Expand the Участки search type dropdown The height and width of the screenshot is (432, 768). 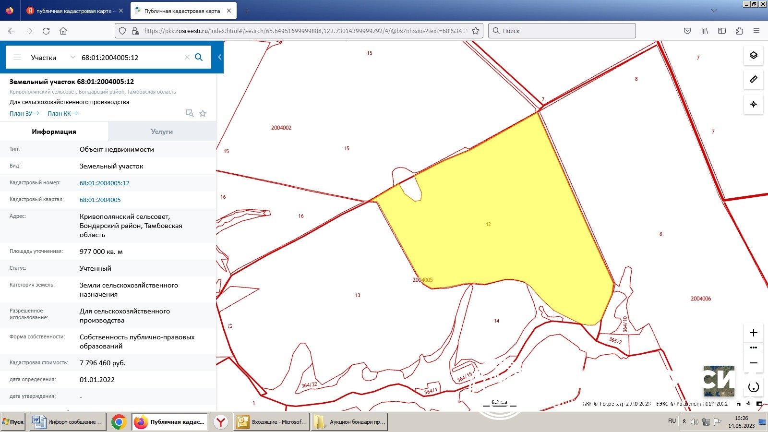pos(72,57)
